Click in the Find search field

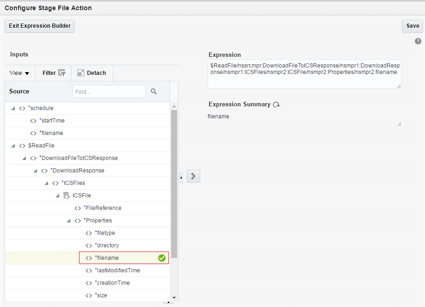[x=109, y=92]
